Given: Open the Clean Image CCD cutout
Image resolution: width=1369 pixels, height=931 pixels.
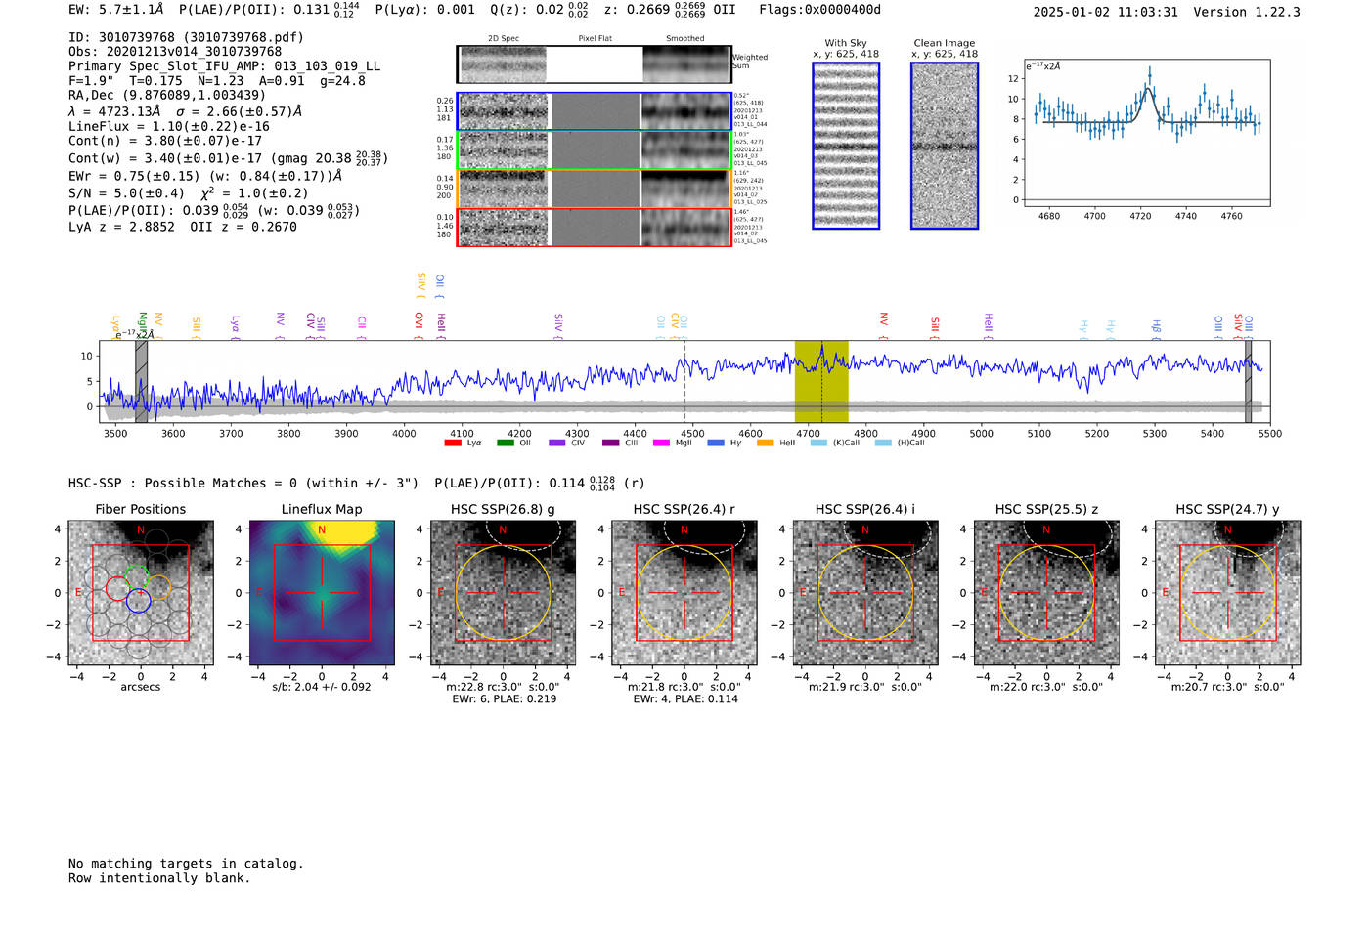Looking at the screenshot, I should click(945, 146).
